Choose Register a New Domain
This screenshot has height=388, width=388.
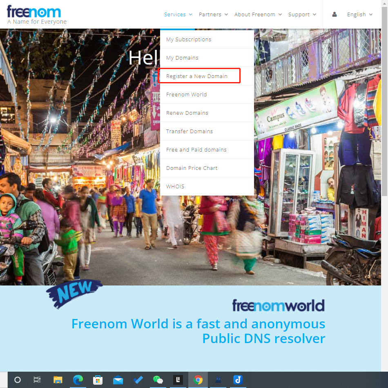coord(207,76)
